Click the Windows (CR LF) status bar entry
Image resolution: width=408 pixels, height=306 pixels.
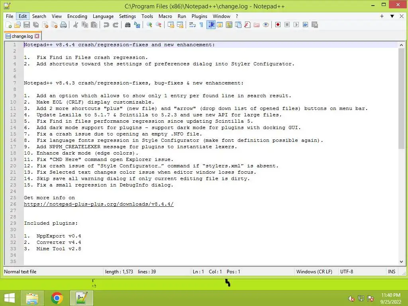[x=314, y=272]
